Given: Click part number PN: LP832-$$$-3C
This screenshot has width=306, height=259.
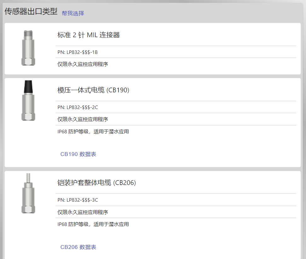Looking at the screenshot, I should [x=78, y=200].
